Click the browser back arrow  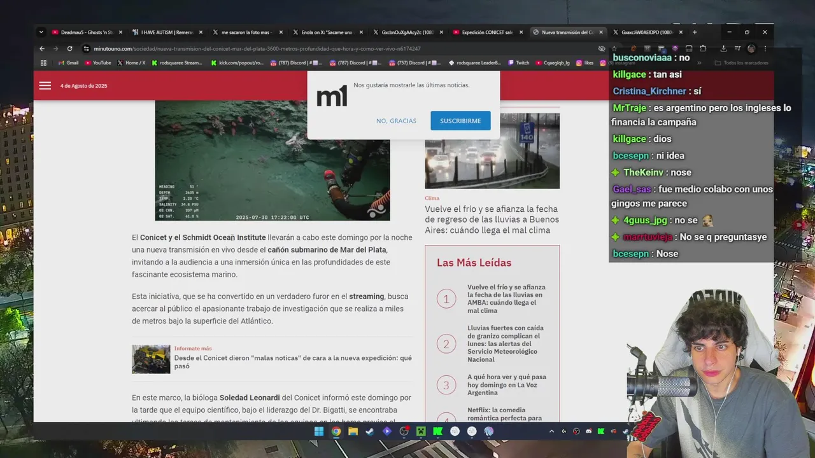point(42,48)
